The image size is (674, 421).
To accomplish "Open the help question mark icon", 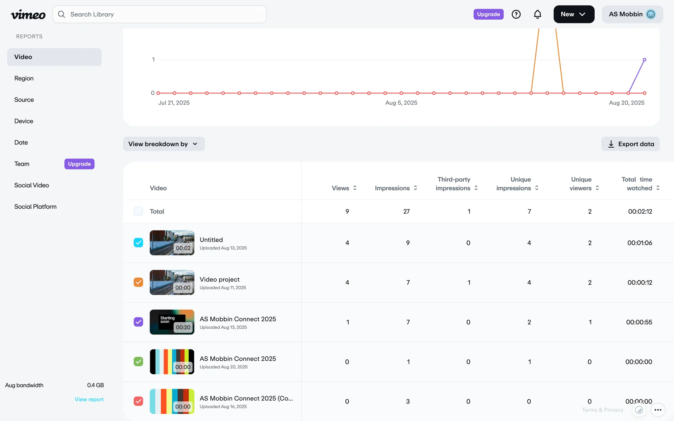I will [516, 14].
